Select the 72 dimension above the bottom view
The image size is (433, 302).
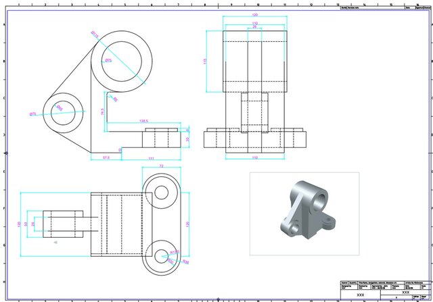click(162, 166)
